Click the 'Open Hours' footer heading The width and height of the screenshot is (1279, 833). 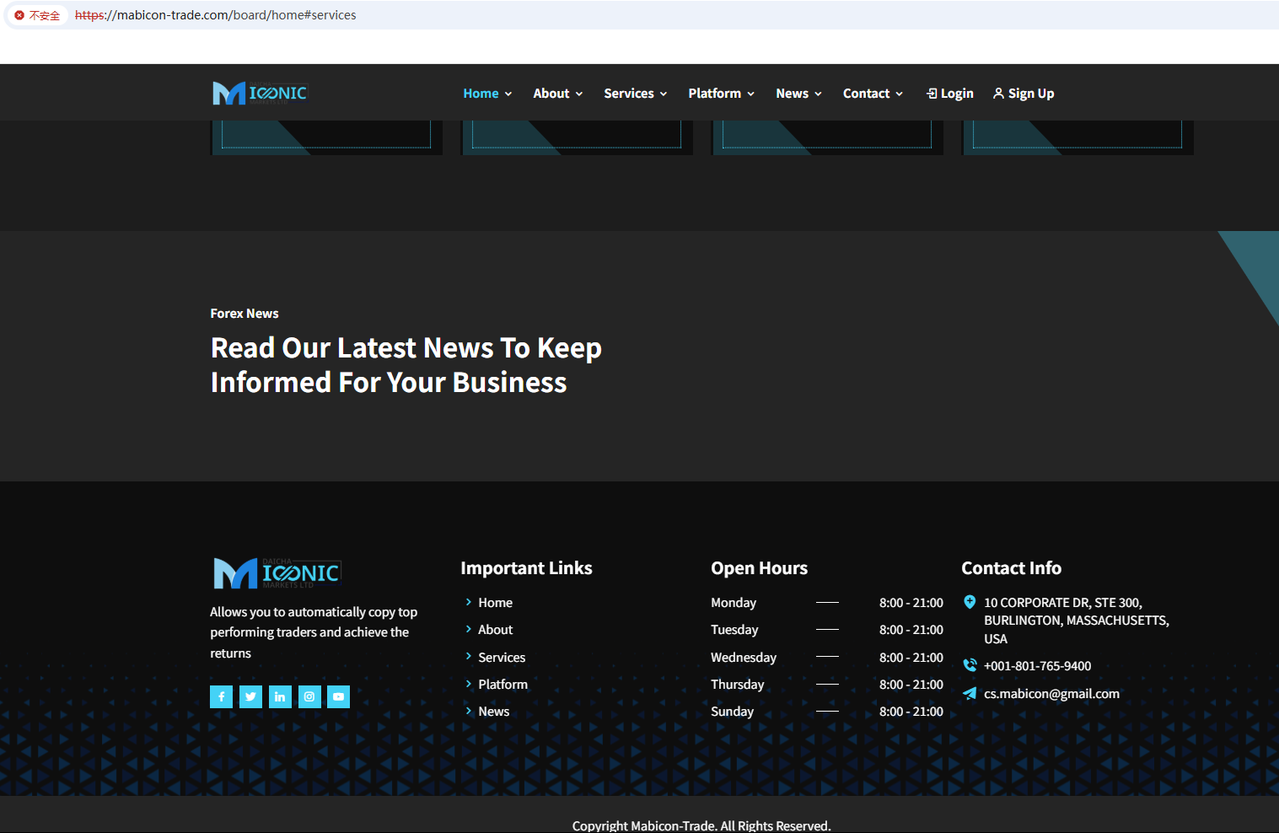pyautogui.click(x=760, y=568)
